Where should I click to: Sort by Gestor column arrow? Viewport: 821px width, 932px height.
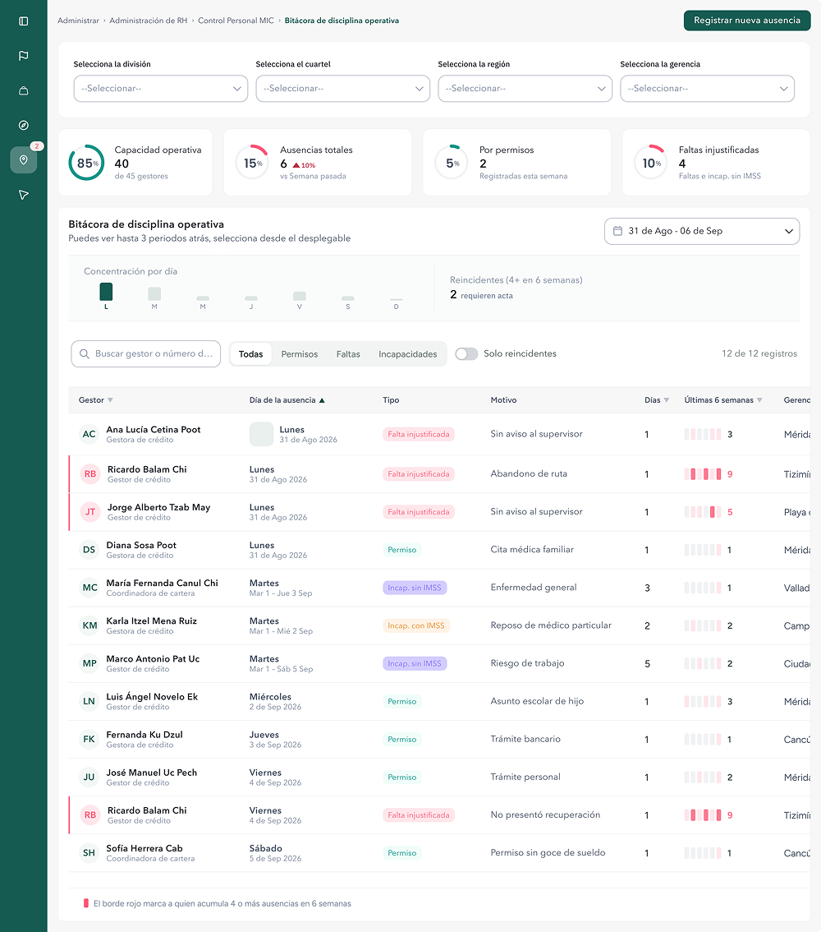point(110,400)
